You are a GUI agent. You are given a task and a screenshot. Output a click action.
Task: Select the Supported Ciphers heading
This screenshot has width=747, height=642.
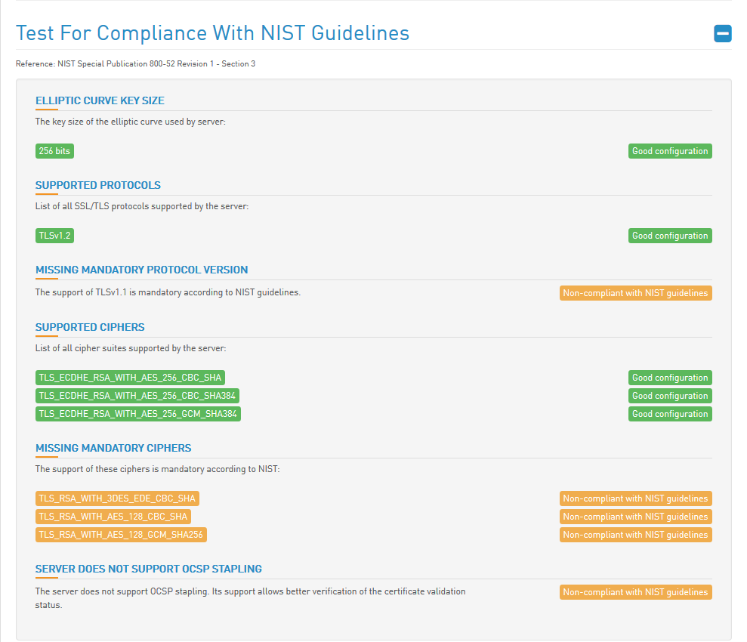pos(90,327)
